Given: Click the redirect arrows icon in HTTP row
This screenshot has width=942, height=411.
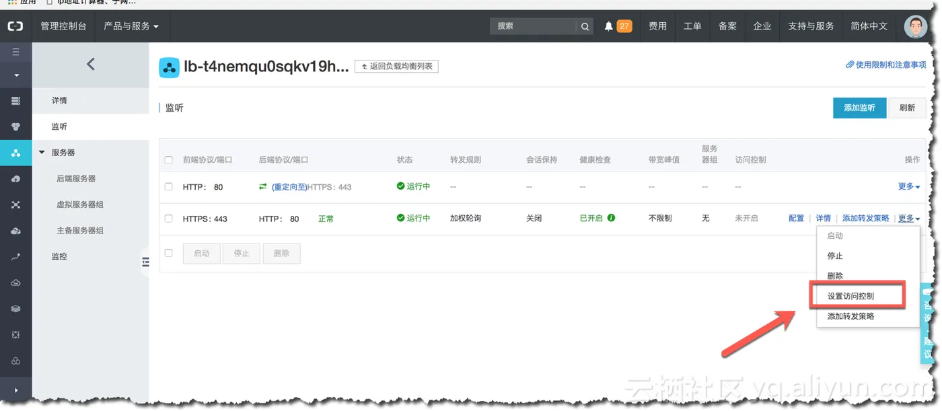Looking at the screenshot, I should [263, 186].
